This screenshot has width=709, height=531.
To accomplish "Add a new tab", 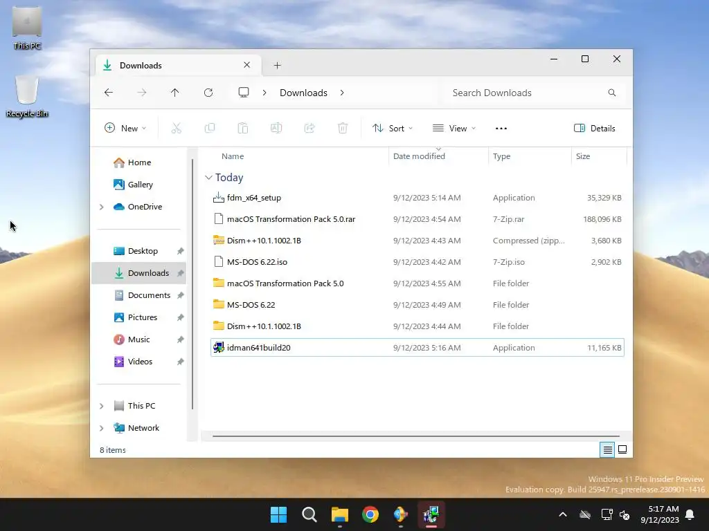I will [x=277, y=66].
